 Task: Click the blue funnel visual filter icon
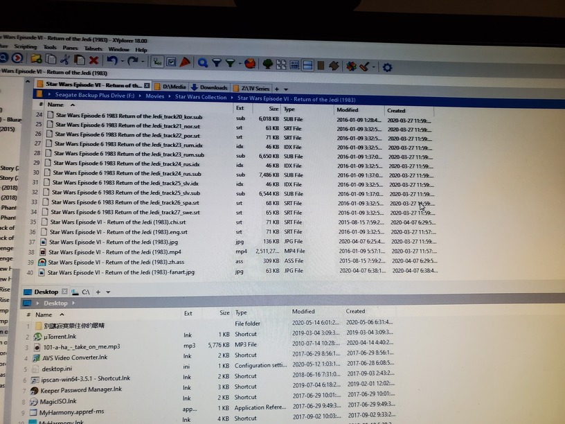pyautogui.click(x=217, y=63)
